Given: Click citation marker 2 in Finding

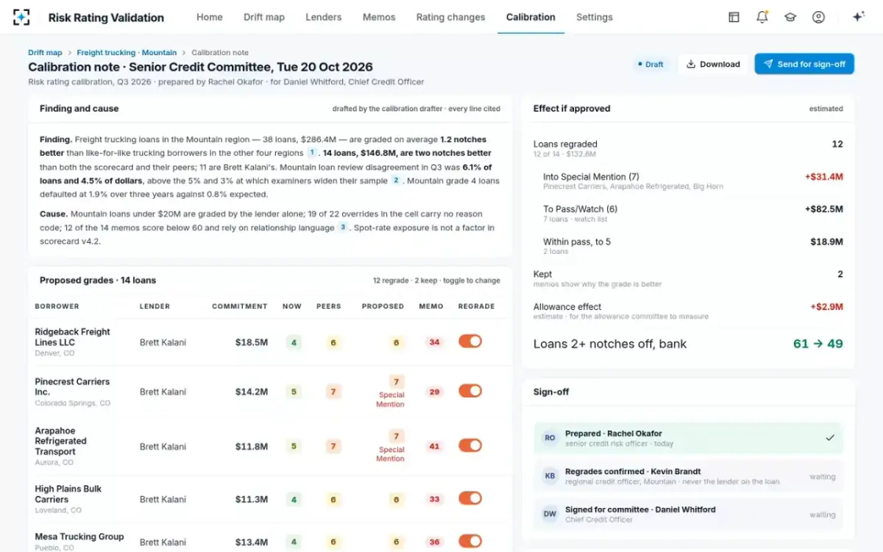Looking at the screenshot, I should (x=396, y=180).
